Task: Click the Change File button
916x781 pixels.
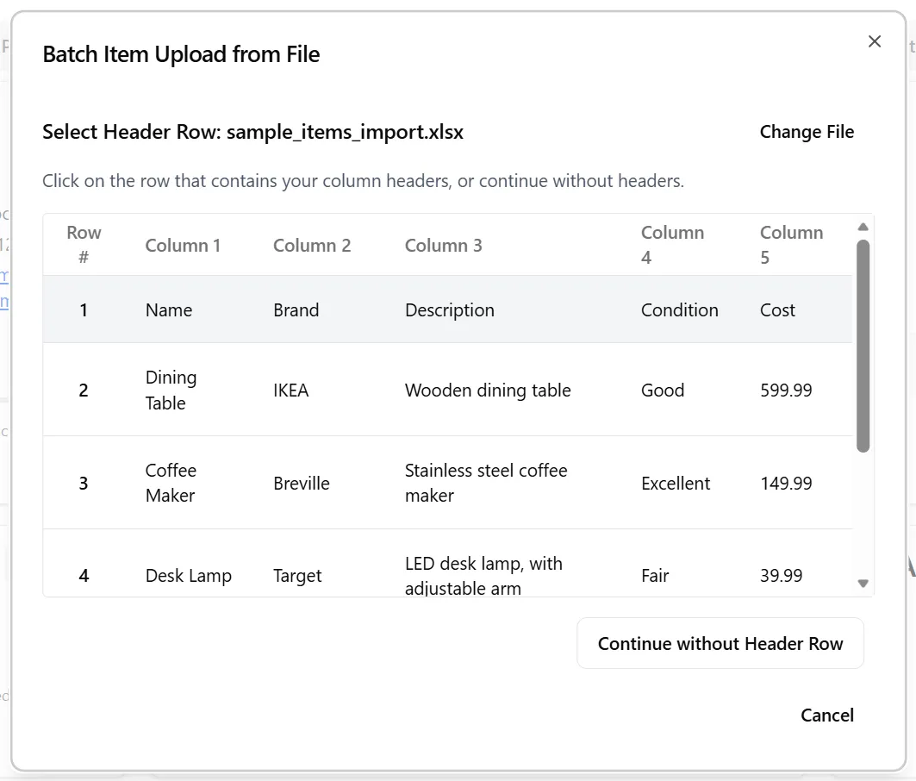Action: [807, 132]
